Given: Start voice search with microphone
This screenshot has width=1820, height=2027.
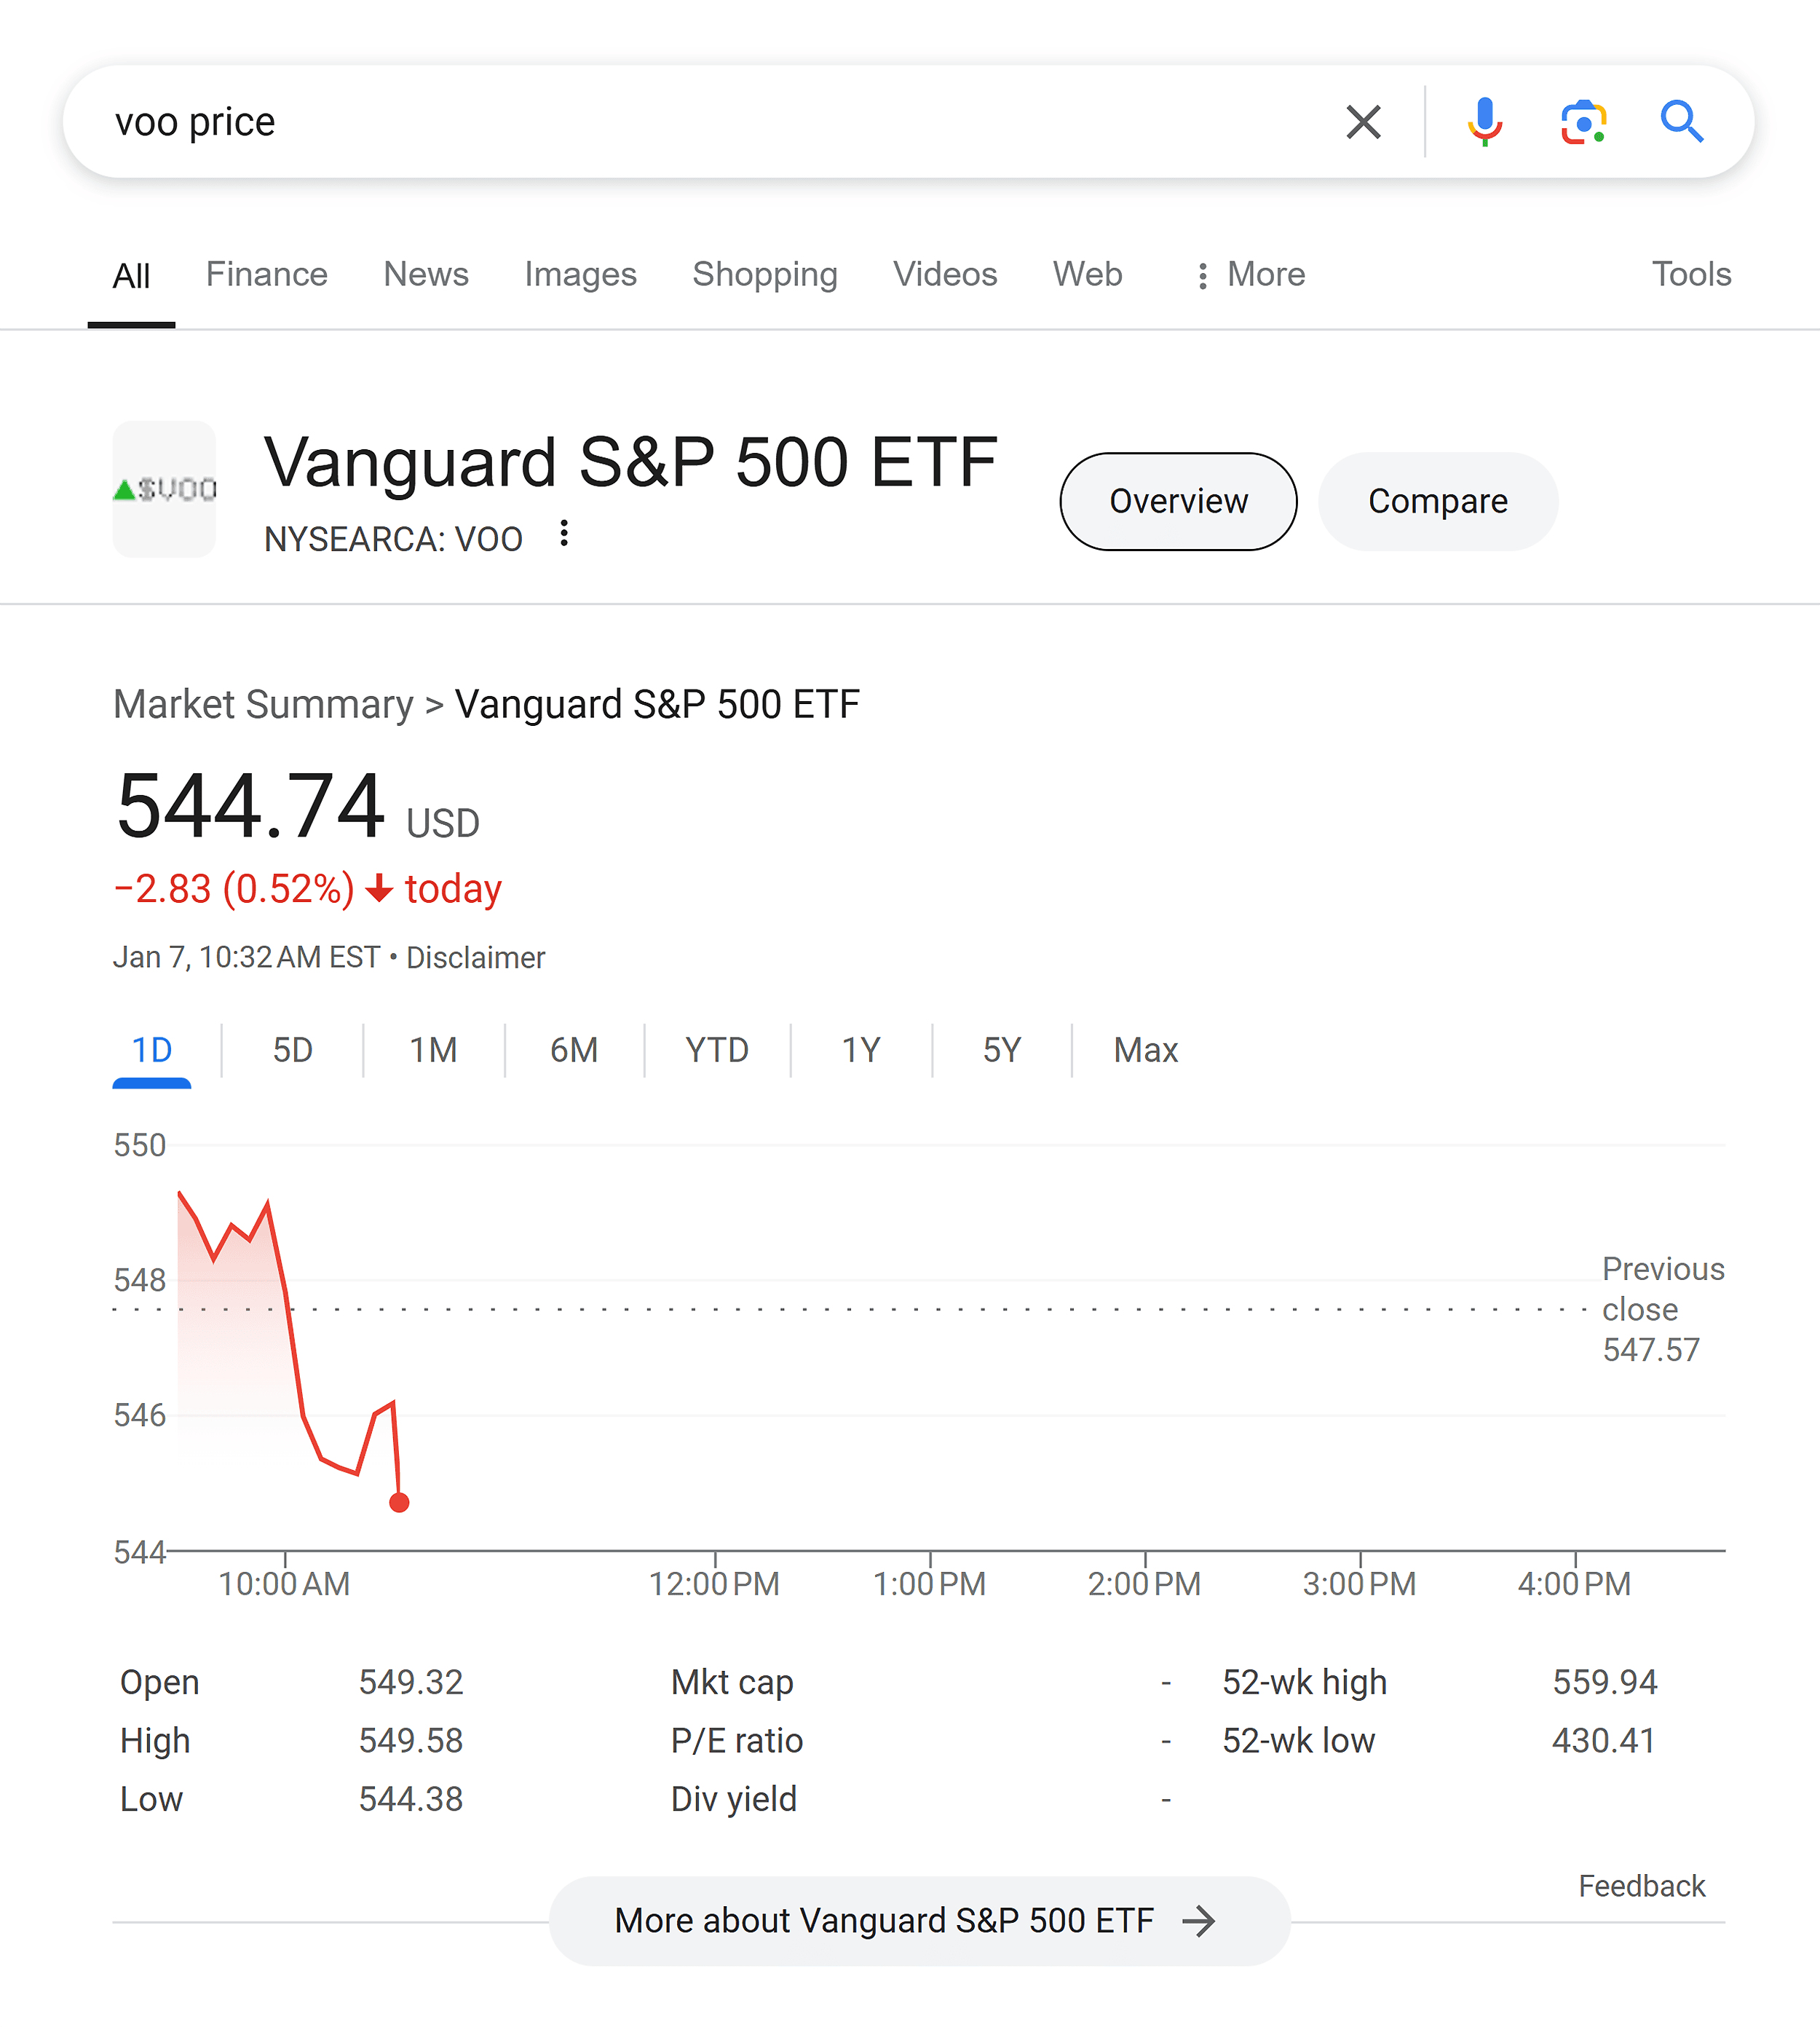Looking at the screenshot, I should click(x=1484, y=122).
